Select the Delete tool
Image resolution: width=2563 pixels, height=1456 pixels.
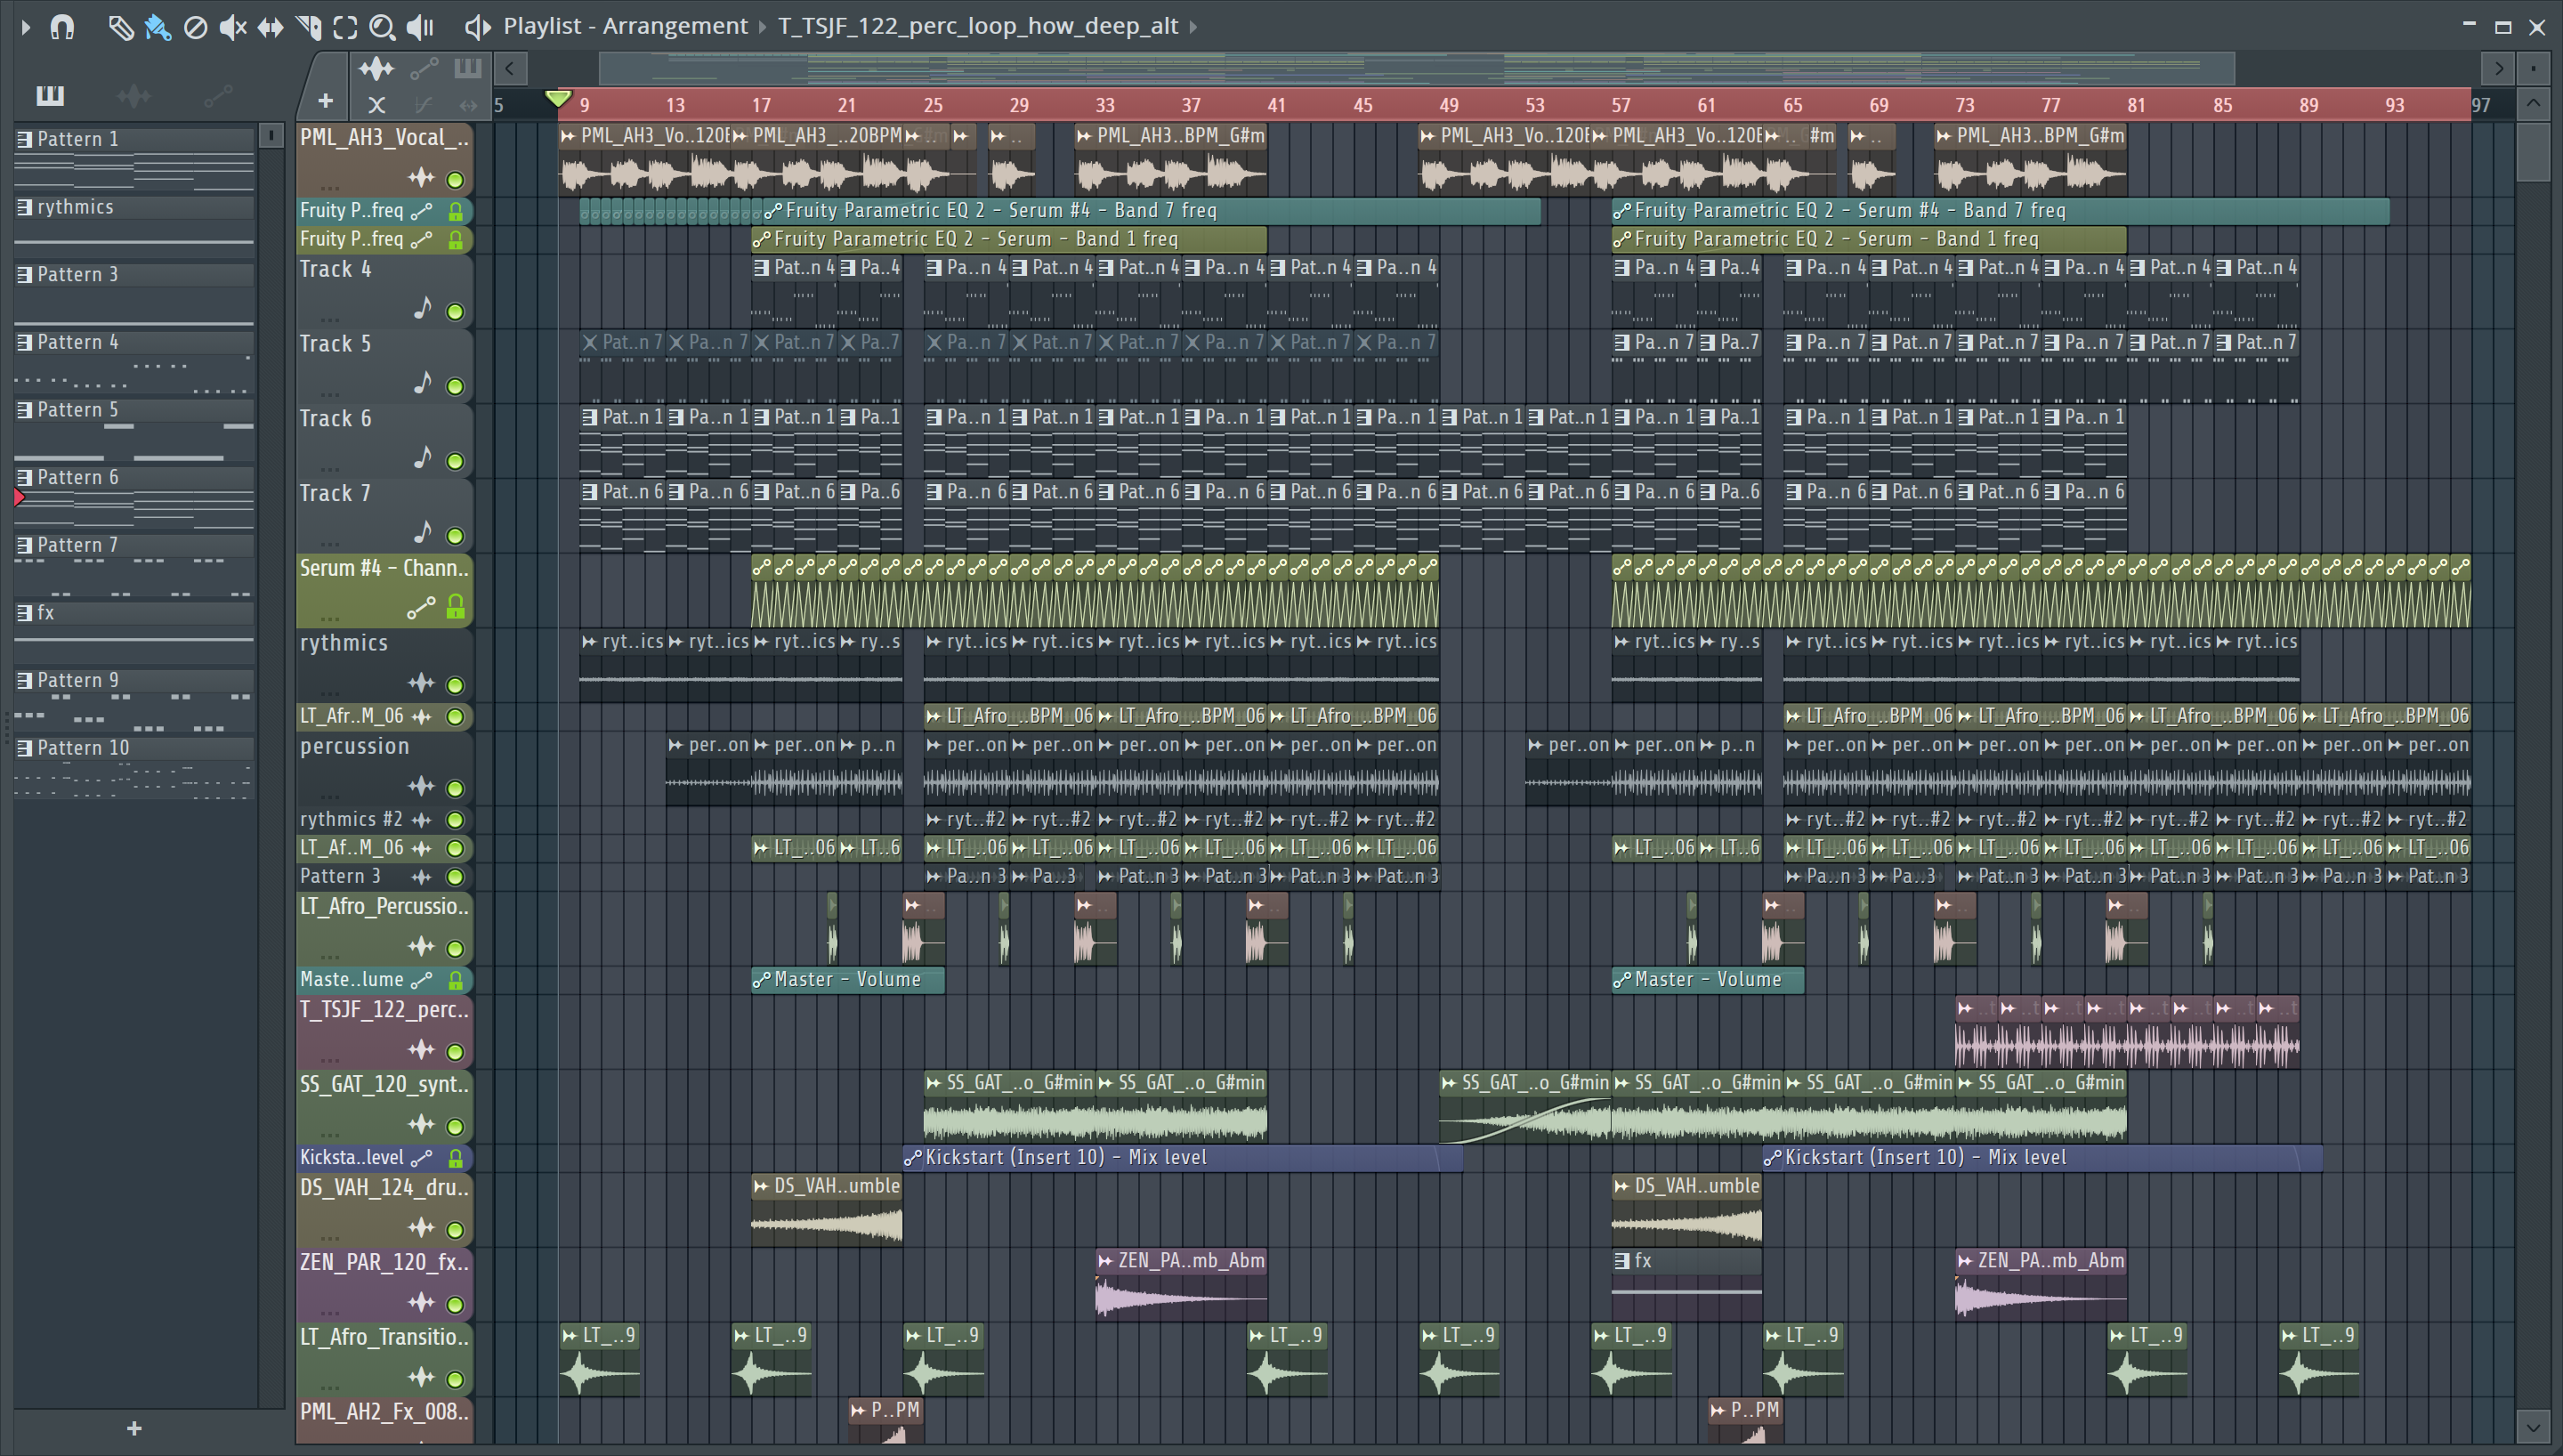point(195,27)
